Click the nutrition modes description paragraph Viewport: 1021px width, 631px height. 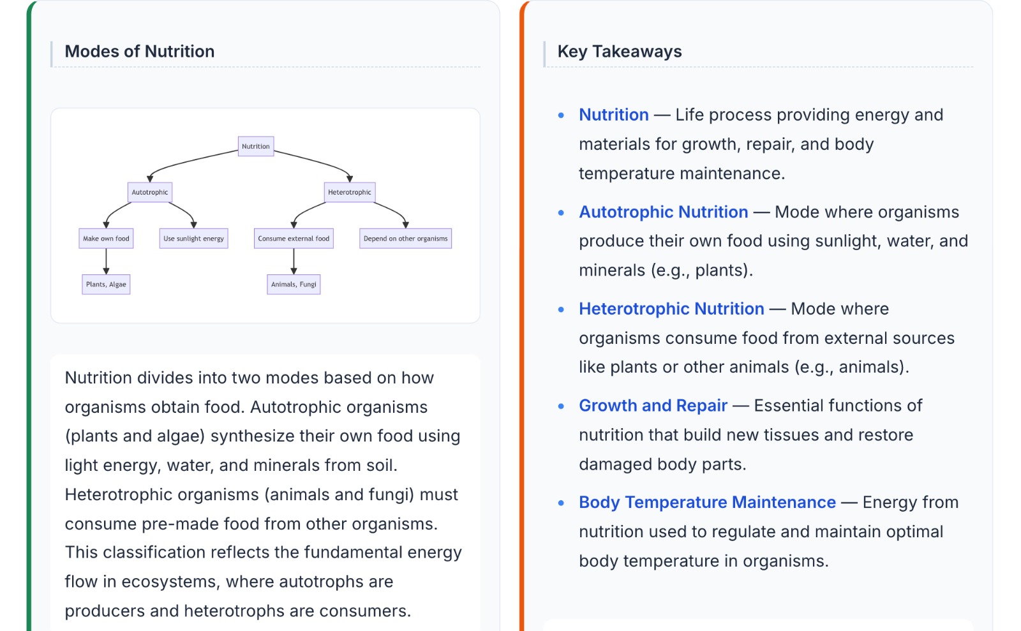[x=264, y=494]
